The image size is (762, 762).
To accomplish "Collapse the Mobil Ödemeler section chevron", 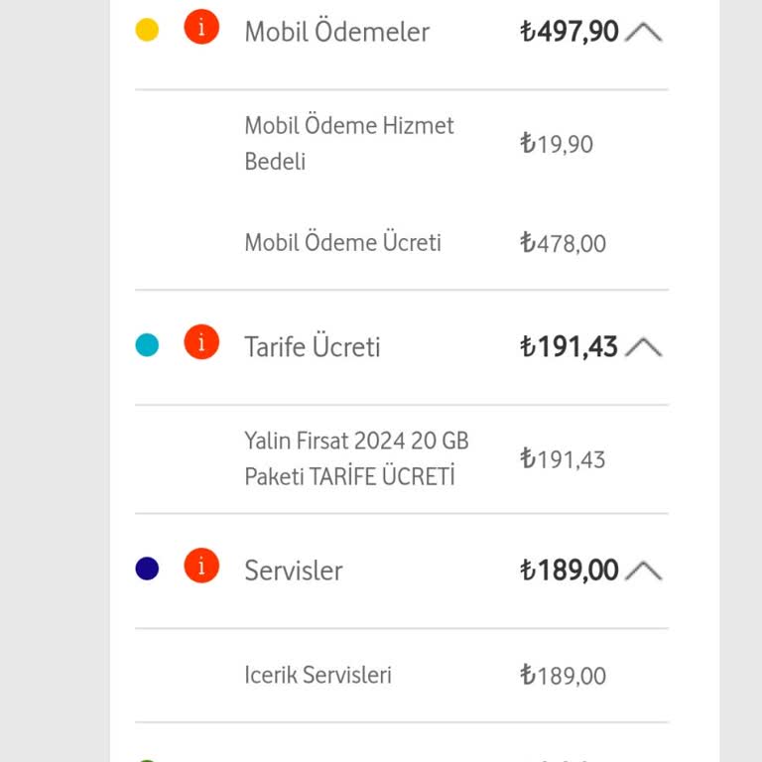I will [643, 33].
